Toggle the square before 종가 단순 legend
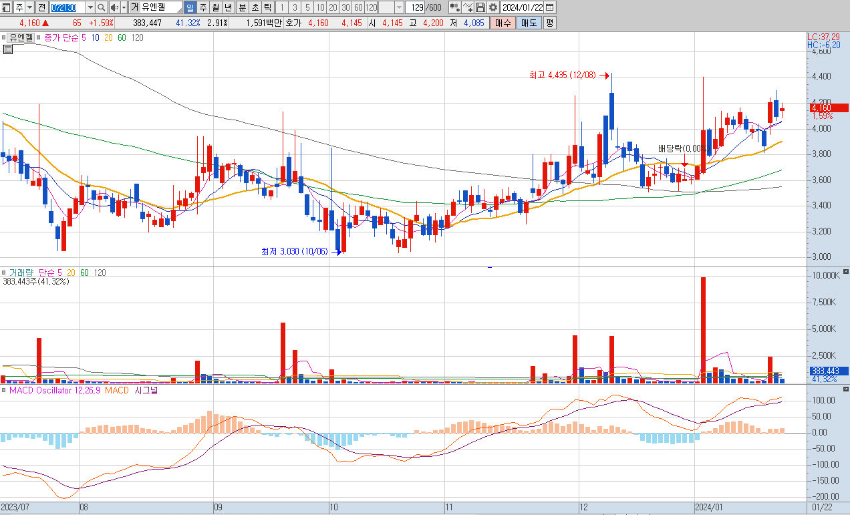The height and width of the screenshot is (515, 850). click(39, 38)
